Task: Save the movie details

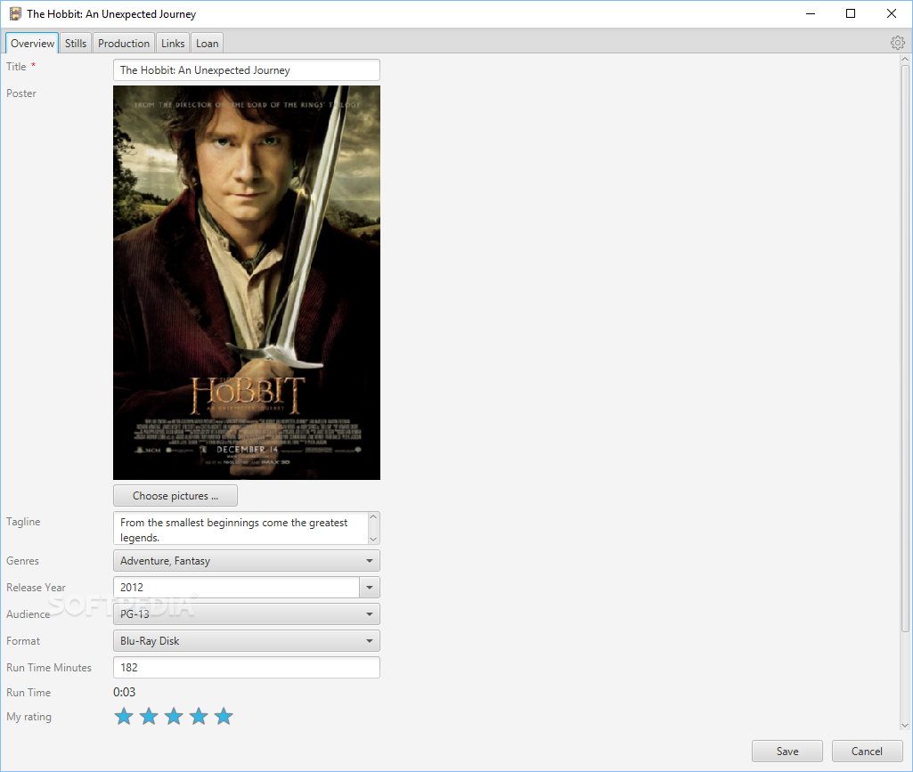Action: pyautogui.click(x=787, y=751)
